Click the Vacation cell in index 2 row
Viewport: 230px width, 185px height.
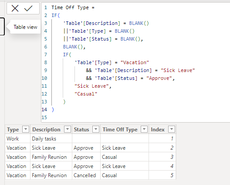(17, 147)
